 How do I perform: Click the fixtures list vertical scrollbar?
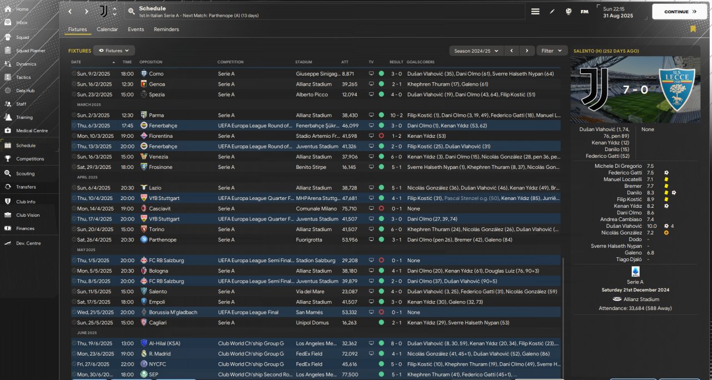click(x=563, y=317)
